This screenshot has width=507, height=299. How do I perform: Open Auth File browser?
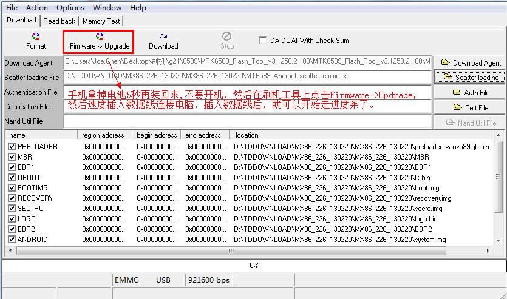click(x=471, y=92)
